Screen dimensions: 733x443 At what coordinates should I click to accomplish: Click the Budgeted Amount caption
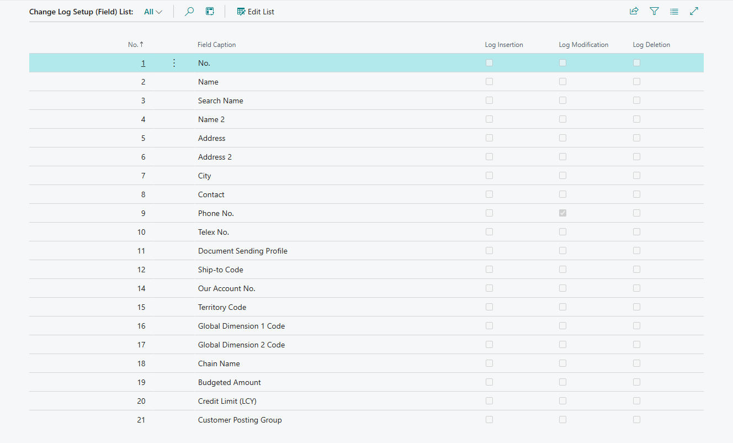pos(230,382)
